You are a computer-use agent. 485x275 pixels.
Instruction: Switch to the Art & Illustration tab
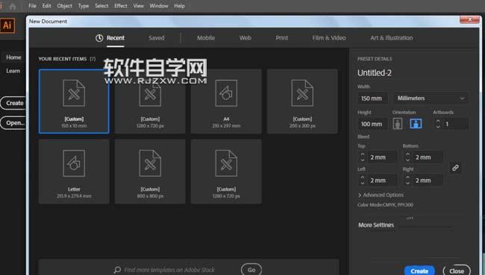coord(391,38)
